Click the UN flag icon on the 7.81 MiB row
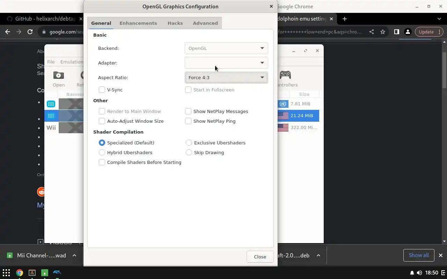The width and height of the screenshot is (447, 279). point(283,104)
